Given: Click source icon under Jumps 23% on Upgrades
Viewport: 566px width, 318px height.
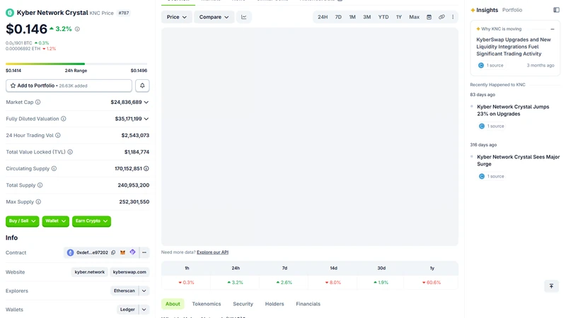Looking at the screenshot, I should 482,126.
